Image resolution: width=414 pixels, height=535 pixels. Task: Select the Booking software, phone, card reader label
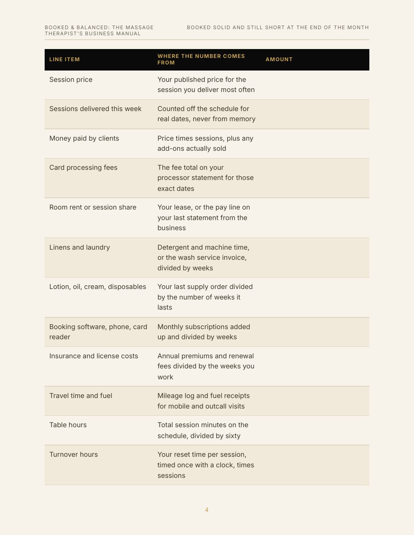pyautogui.click(x=98, y=332)
